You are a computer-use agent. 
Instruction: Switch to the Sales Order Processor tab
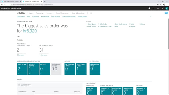(11, 2)
